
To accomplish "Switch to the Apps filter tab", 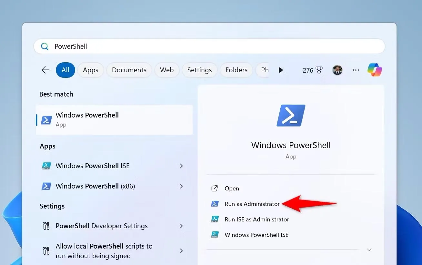I will click(x=91, y=70).
